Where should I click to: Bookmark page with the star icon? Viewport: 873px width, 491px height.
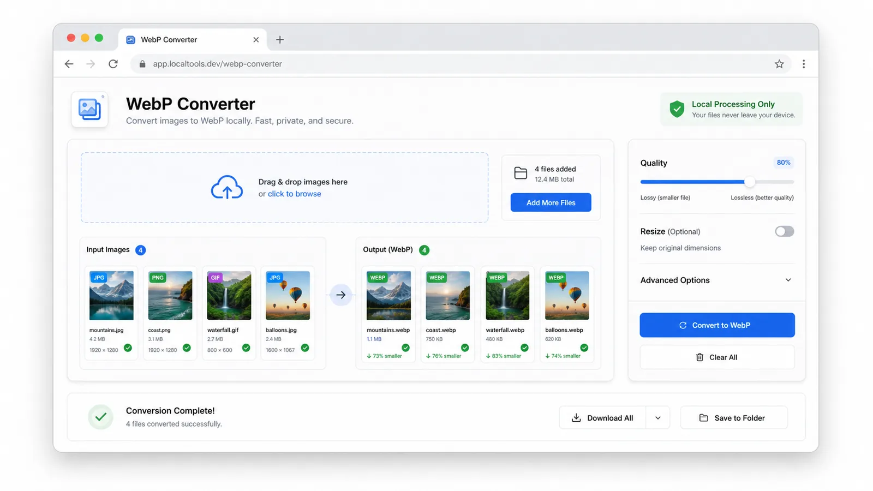pyautogui.click(x=779, y=64)
